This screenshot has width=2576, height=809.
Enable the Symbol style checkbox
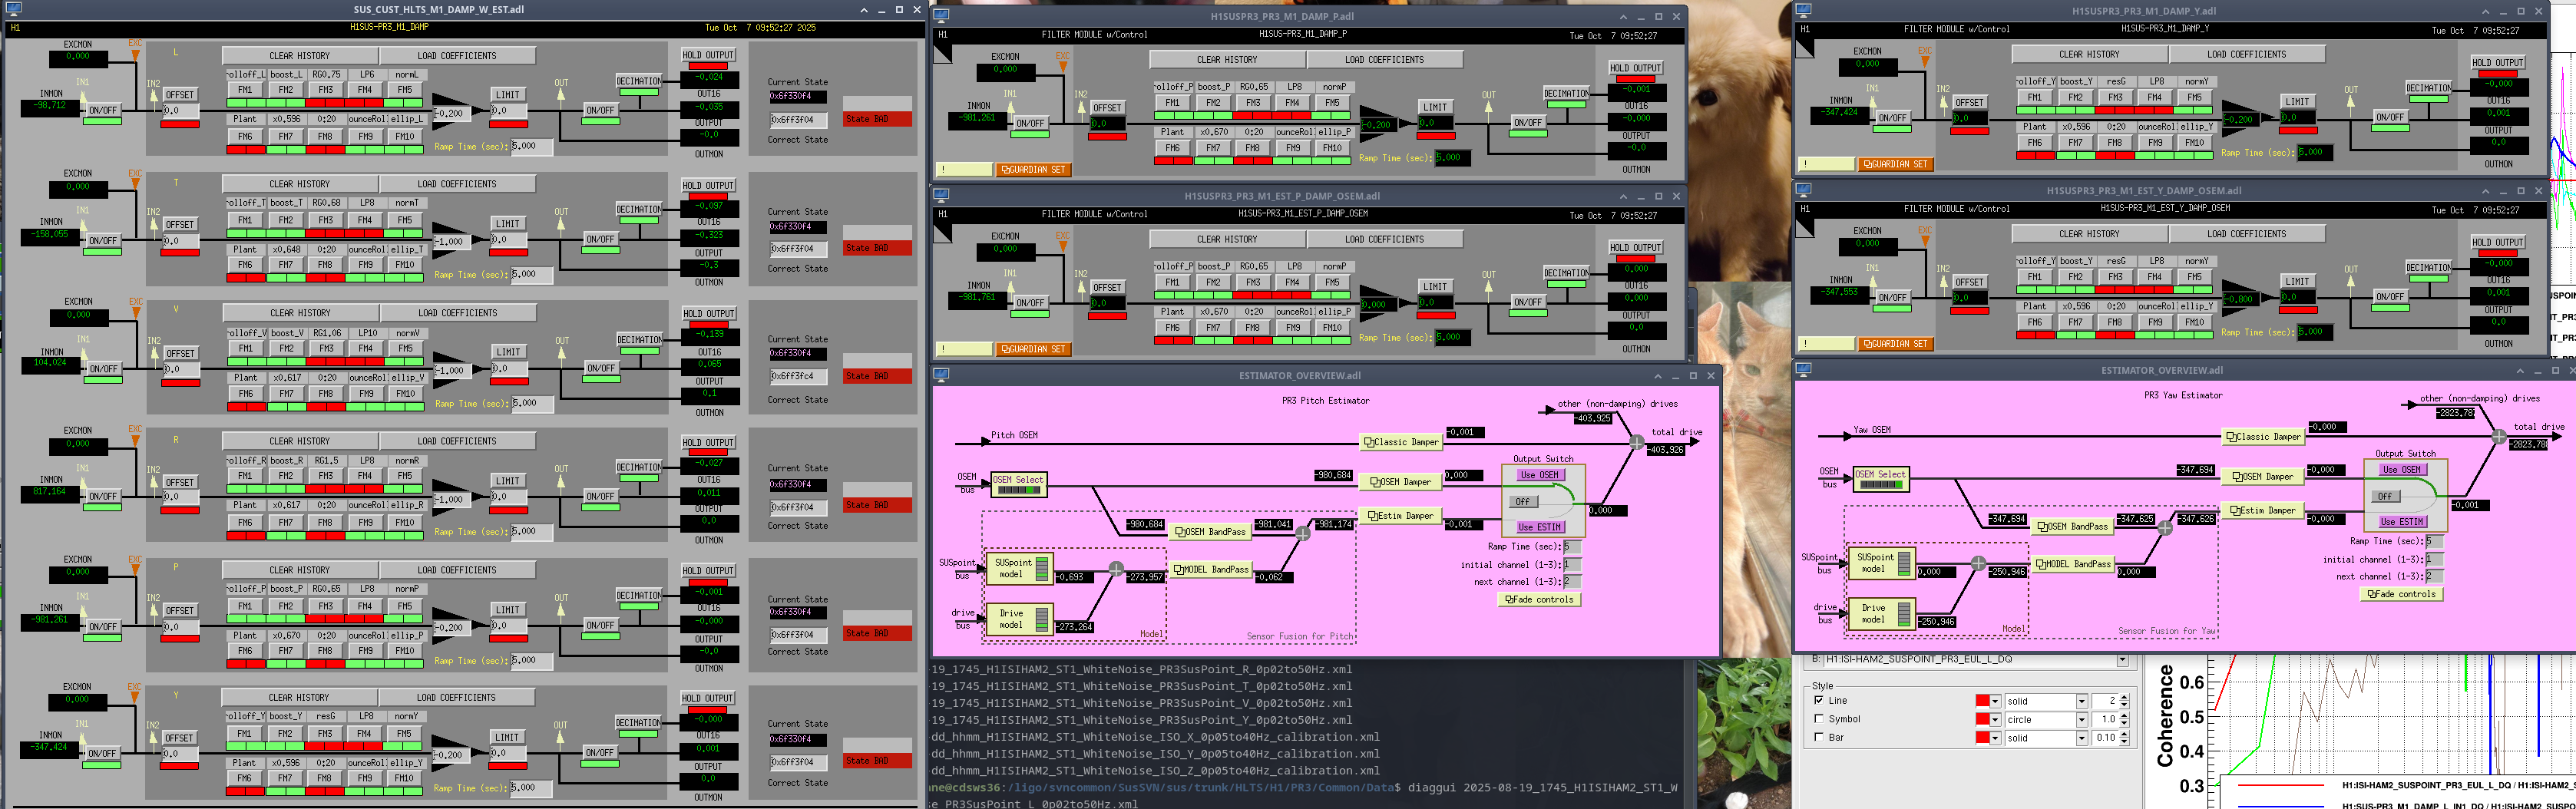(1818, 719)
